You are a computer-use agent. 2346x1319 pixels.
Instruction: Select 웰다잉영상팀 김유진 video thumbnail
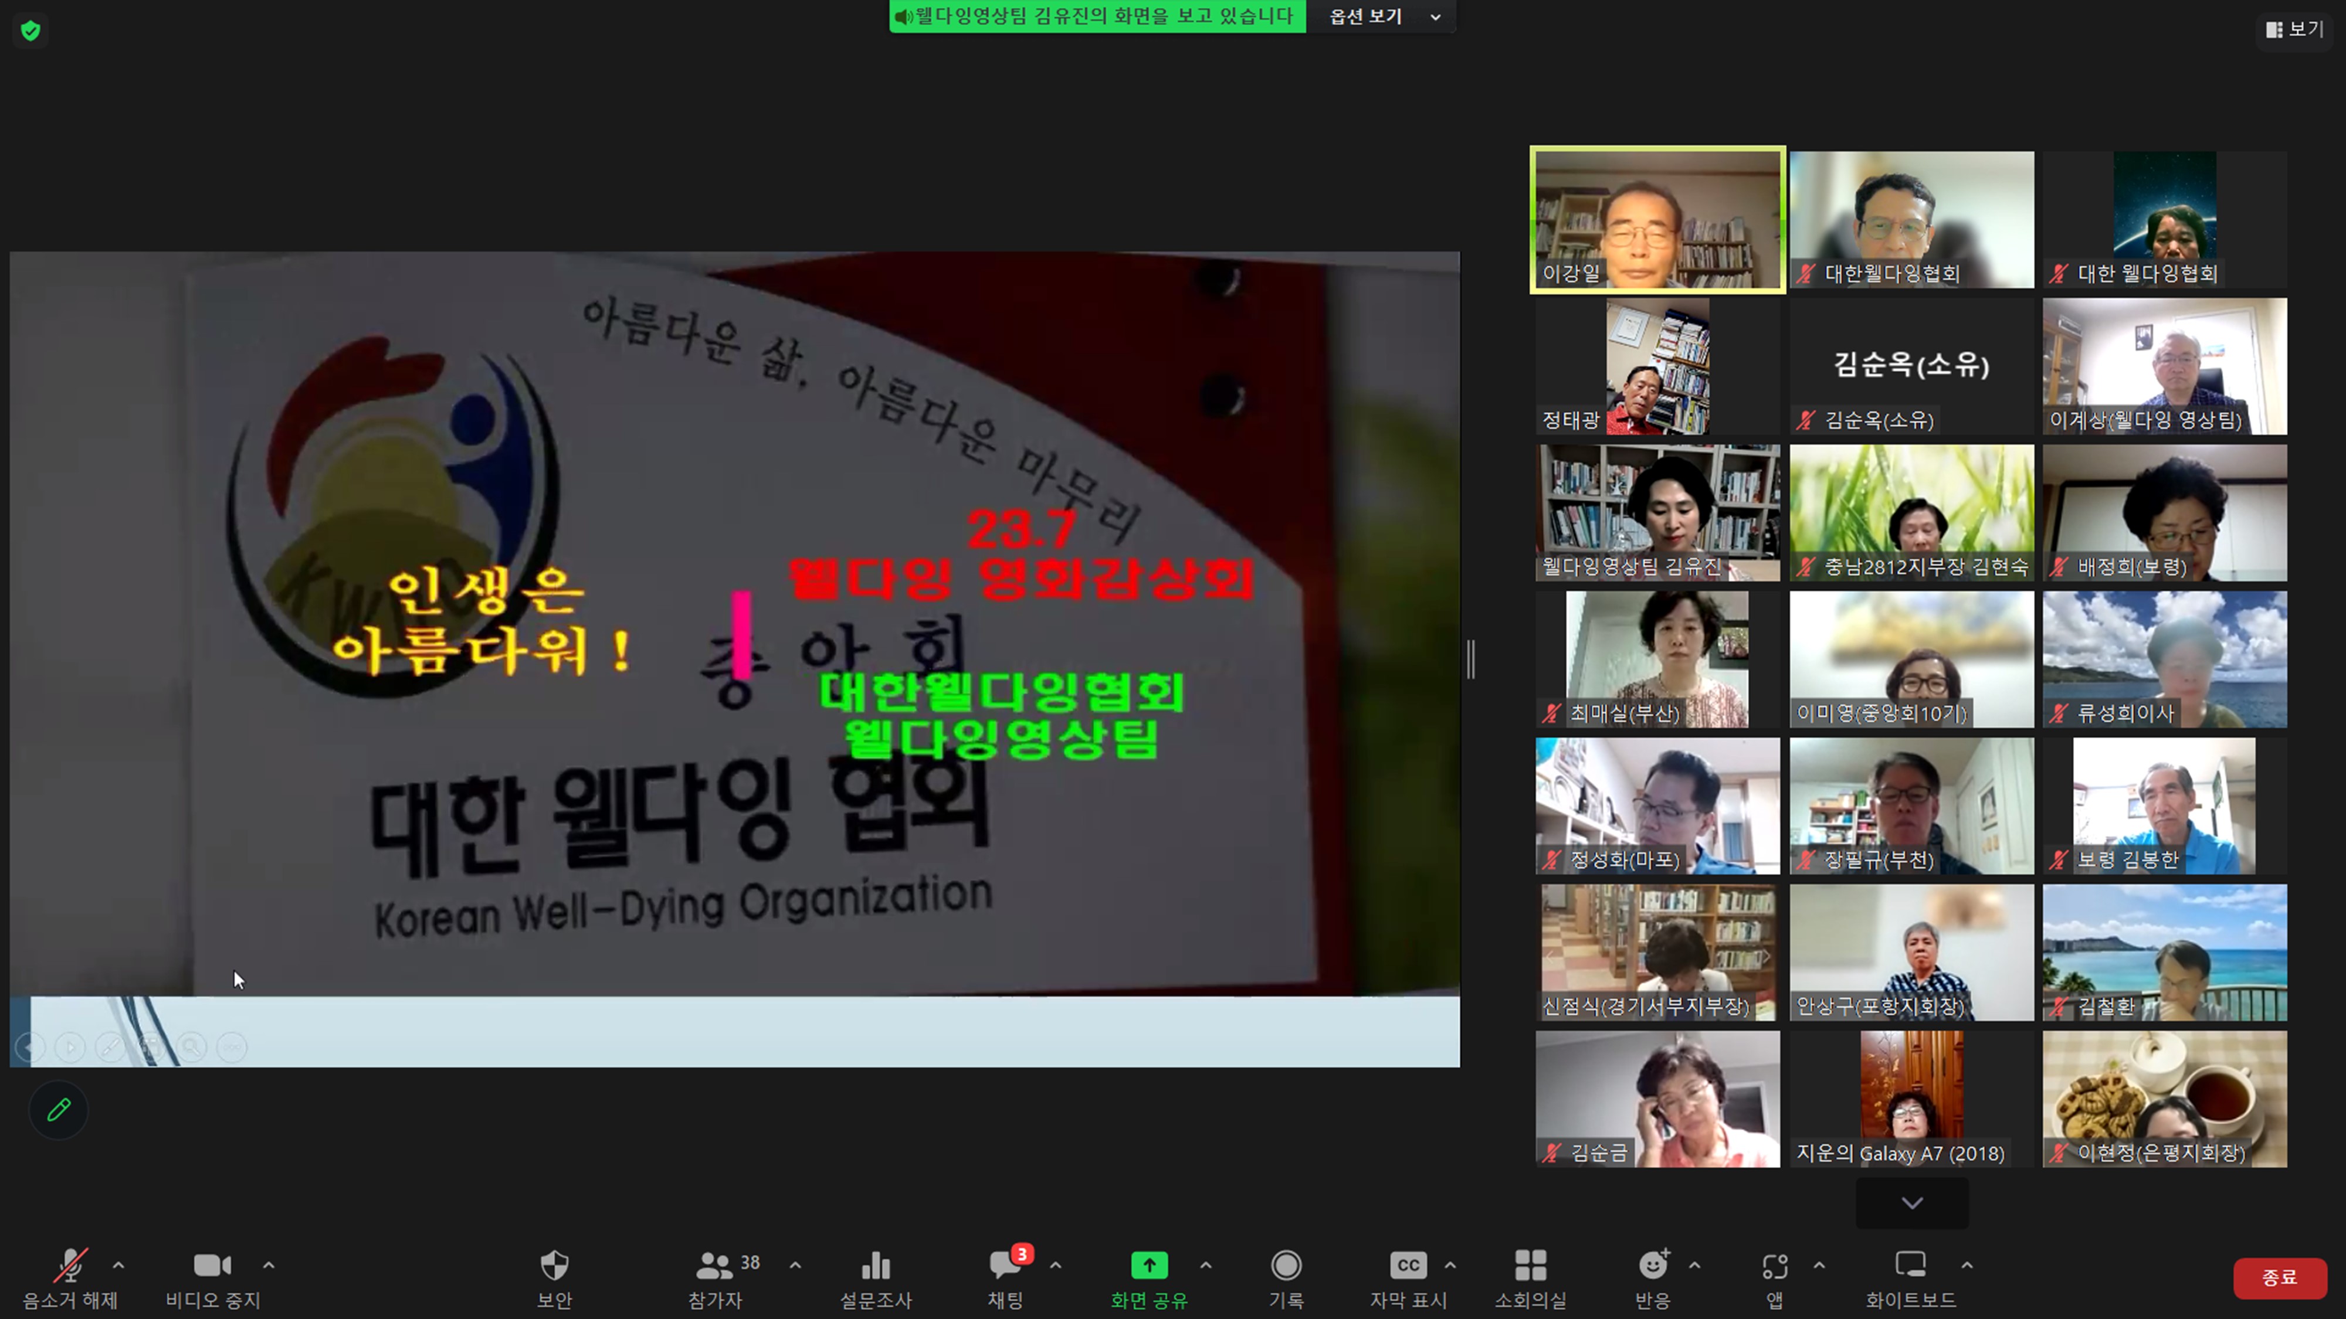click(x=1657, y=512)
